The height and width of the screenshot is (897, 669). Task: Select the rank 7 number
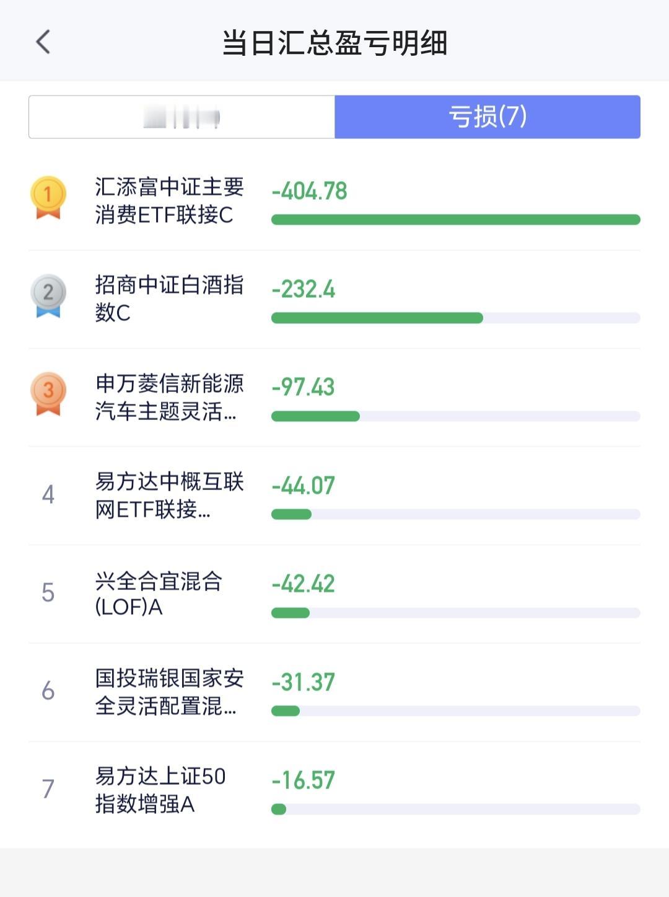[x=48, y=788]
